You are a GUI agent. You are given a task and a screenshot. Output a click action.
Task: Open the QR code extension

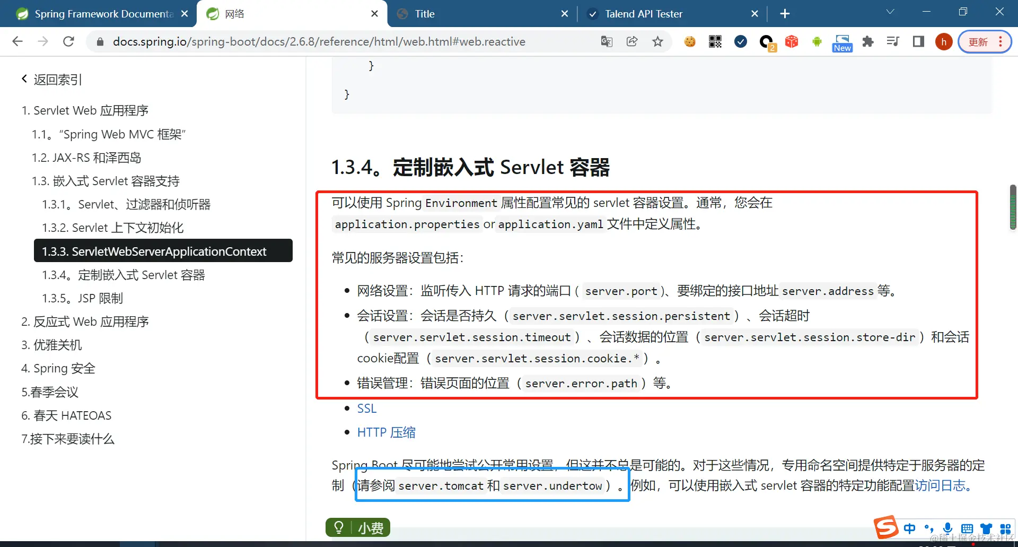pos(715,41)
